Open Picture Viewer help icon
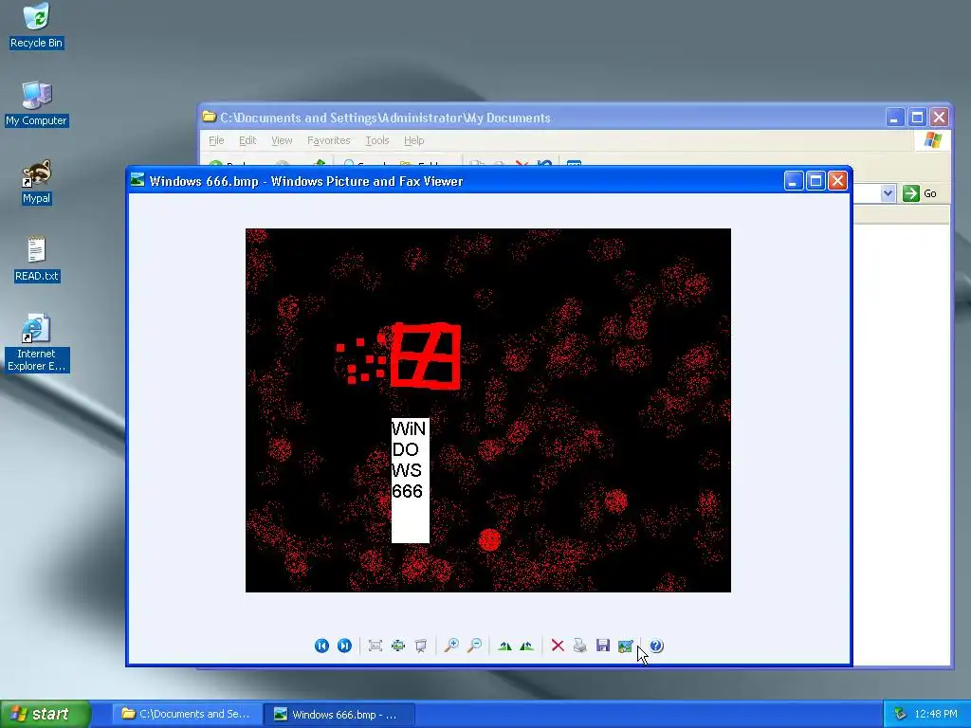Screen dimensions: 971x728 coord(656,646)
